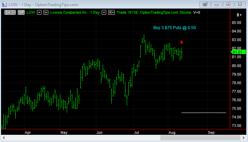Click the Jul label on time axis
The width and height of the screenshot is (248, 142).
[137, 132]
